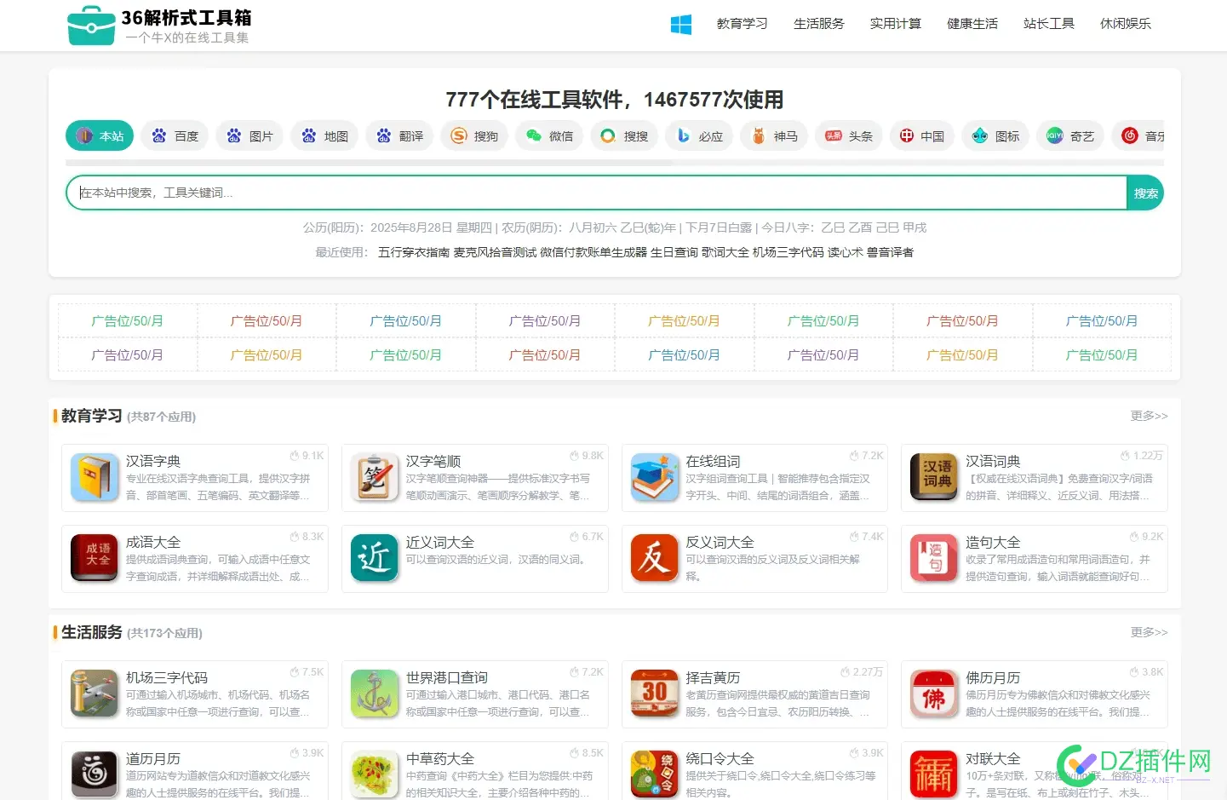
Task: Open the 造句大全 sentence-making icon
Action: tap(933, 559)
